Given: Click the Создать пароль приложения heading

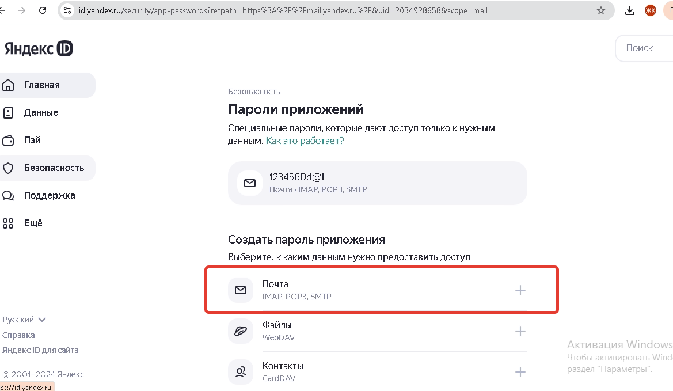Looking at the screenshot, I should pos(306,240).
